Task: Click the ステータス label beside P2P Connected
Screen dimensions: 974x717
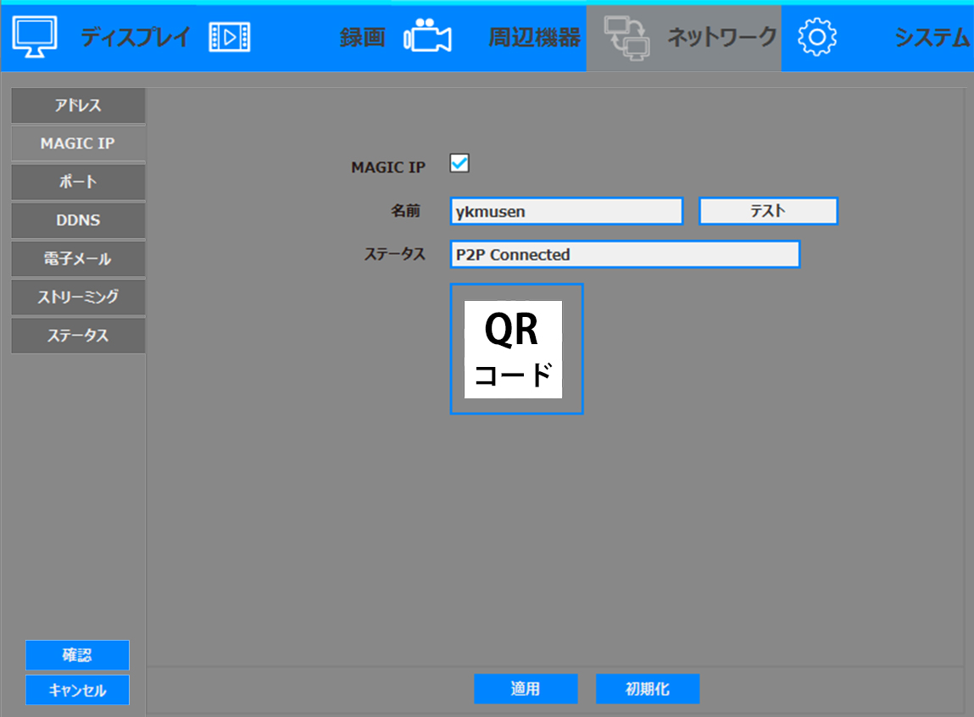Action: (394, 254)
